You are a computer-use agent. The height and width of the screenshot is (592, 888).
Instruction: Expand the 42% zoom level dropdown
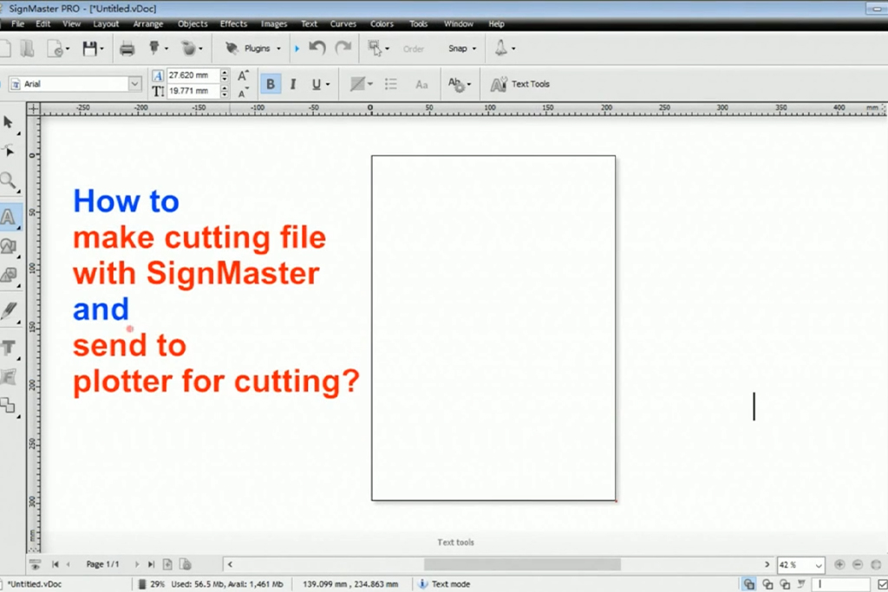(x=818, y=565)
